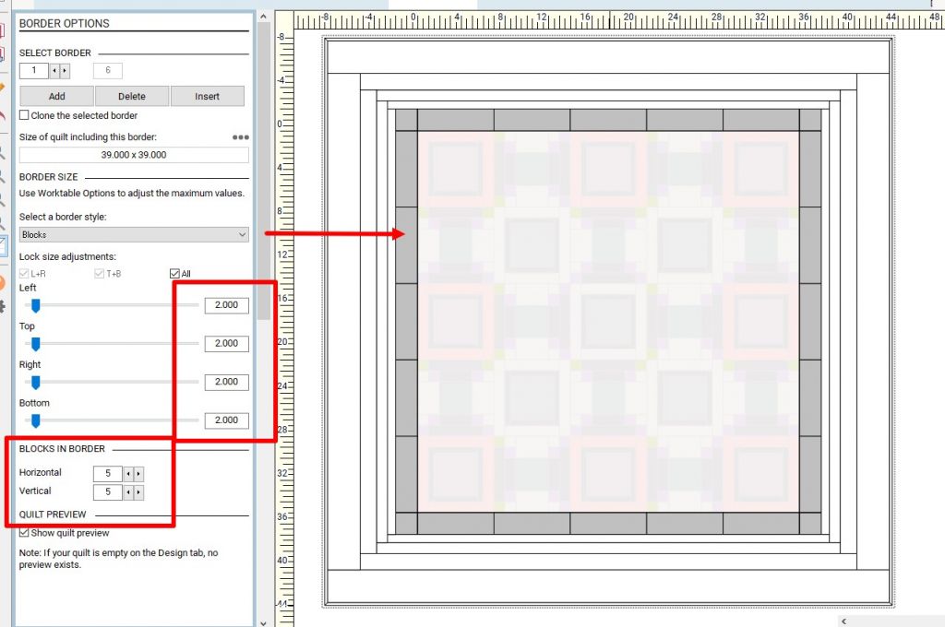This screenshot has height=627, width=945.
Task: Click the Add border button
Action: (56, 97)
